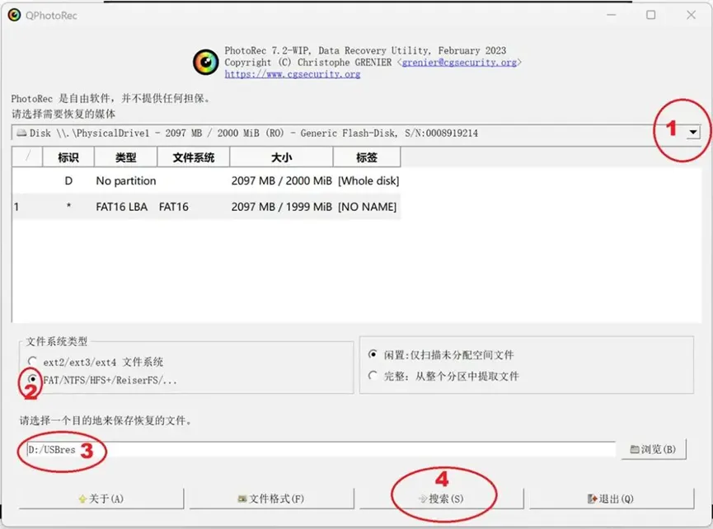Click the [Whole disk] label cell
This screenshot has height=529, width=713.
click(x=368, y=181)
